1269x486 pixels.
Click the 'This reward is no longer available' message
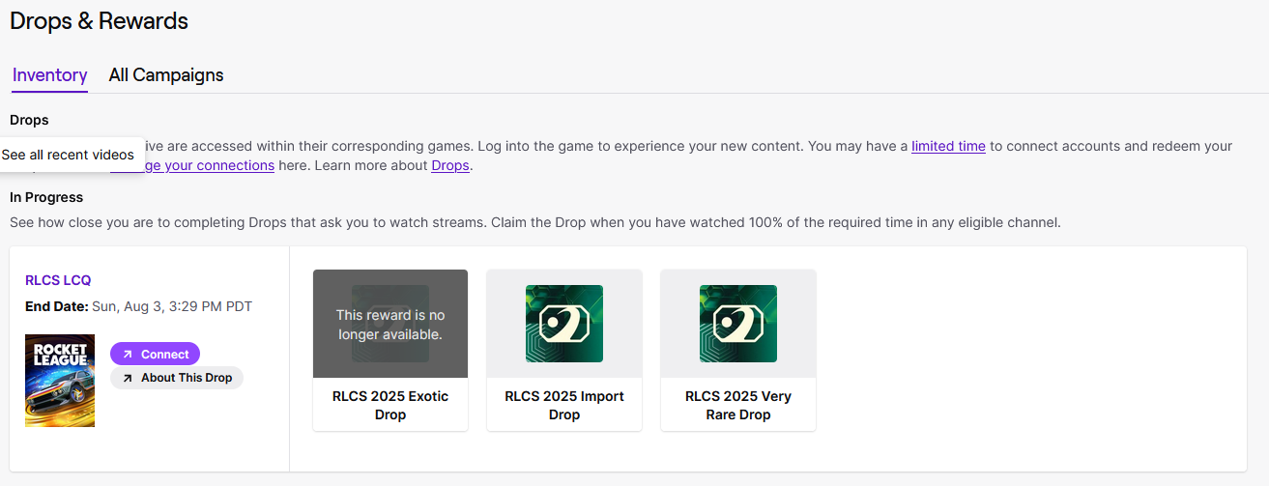390,325
